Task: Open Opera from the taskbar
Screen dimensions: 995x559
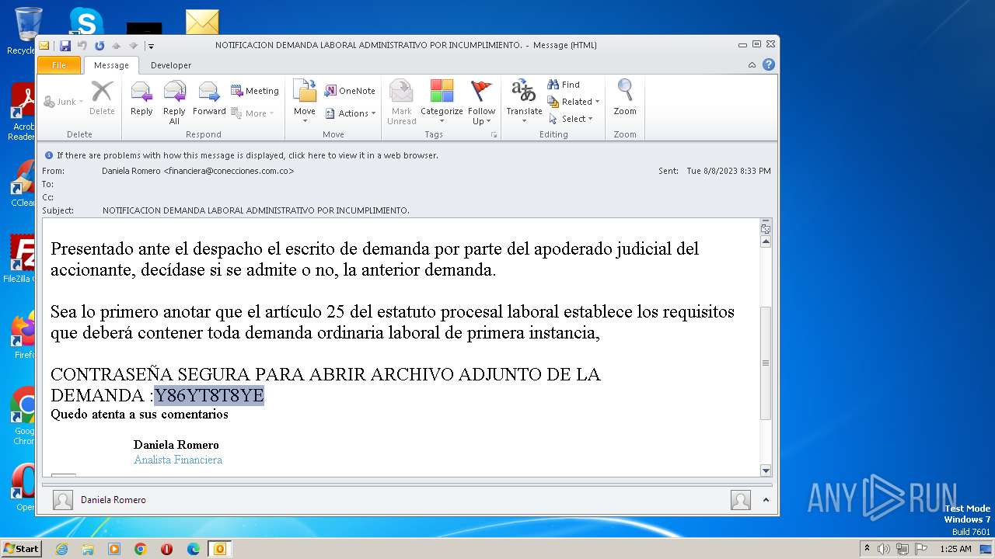Action: pos(167,549)
